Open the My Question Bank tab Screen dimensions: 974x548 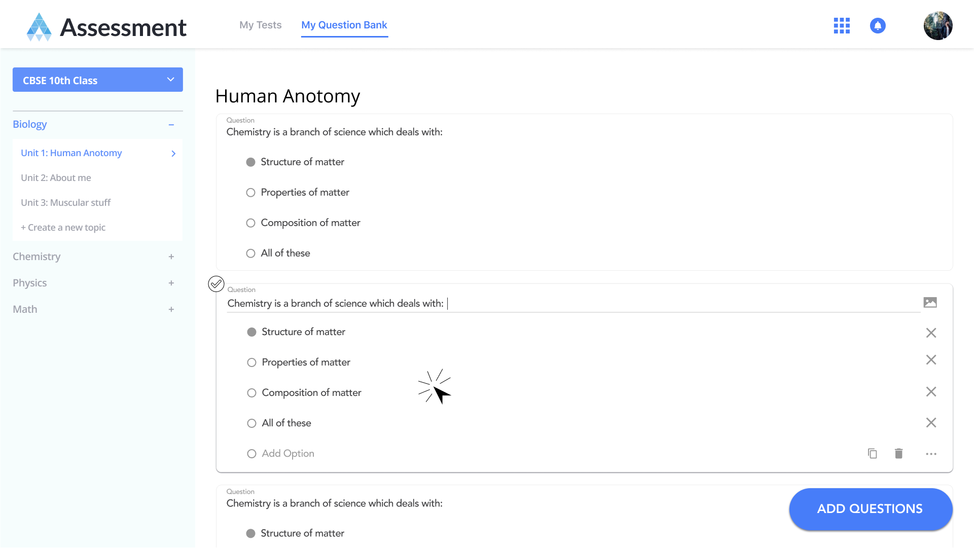tap(344, 25)
